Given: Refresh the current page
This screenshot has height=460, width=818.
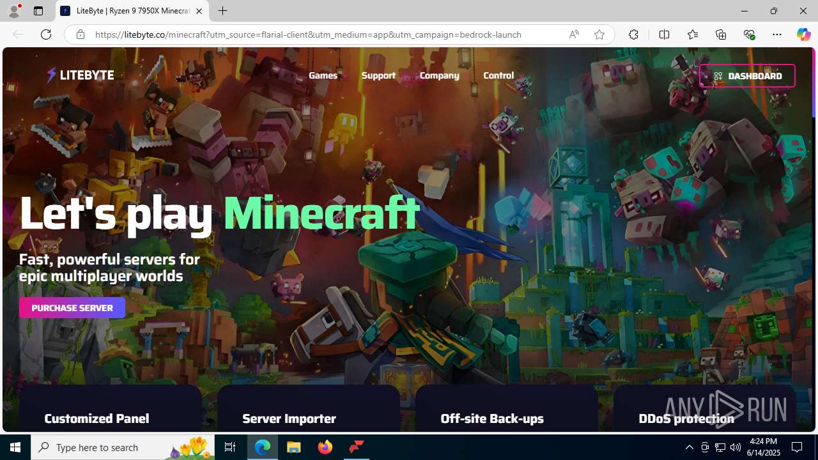Looking at the screenshot, I should click(46, 34).
